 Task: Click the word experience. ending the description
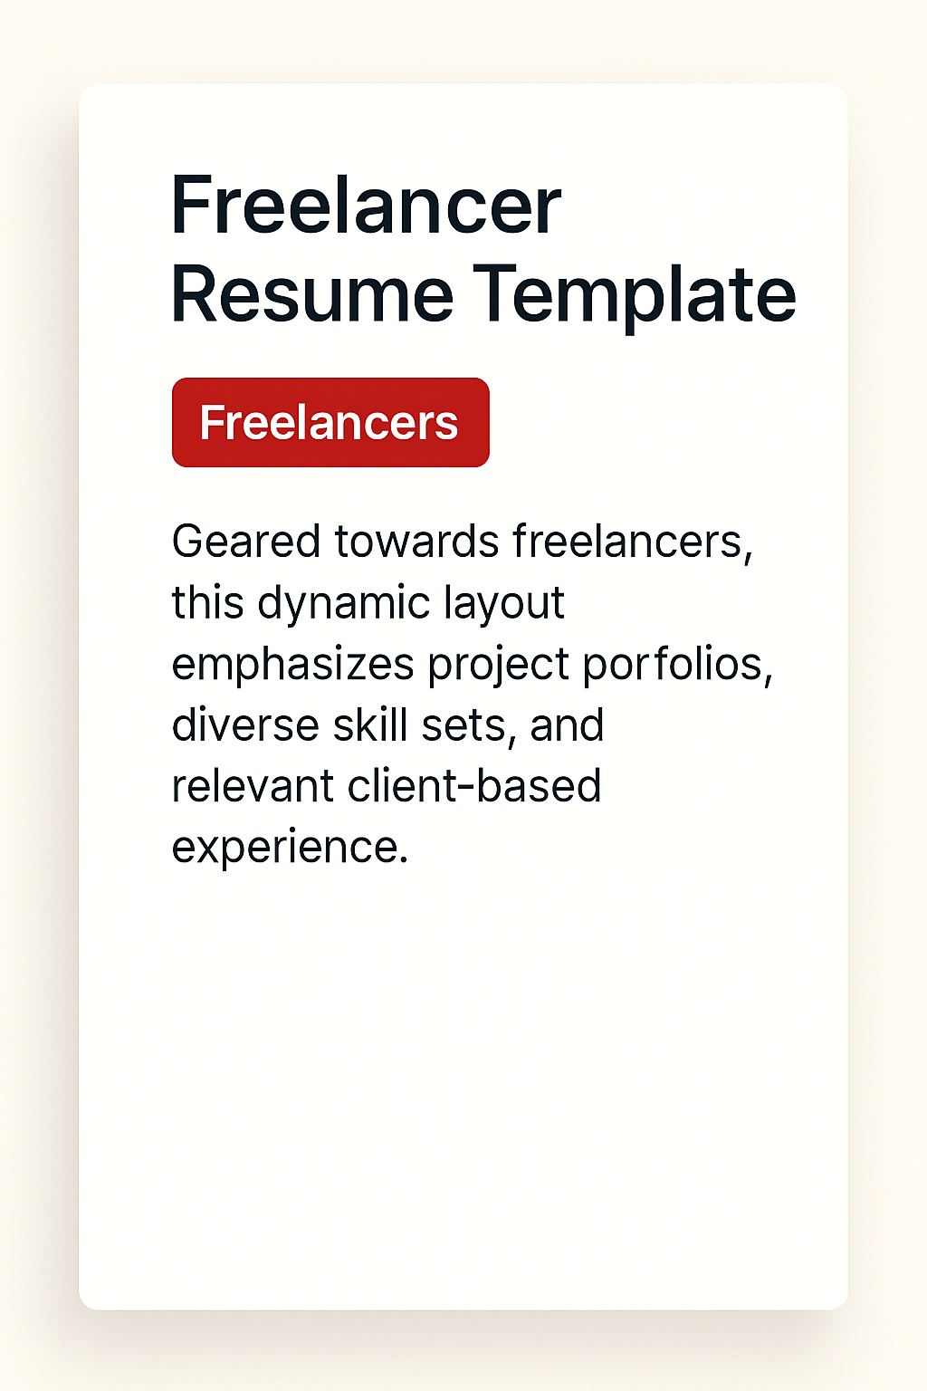click(291, 848)
